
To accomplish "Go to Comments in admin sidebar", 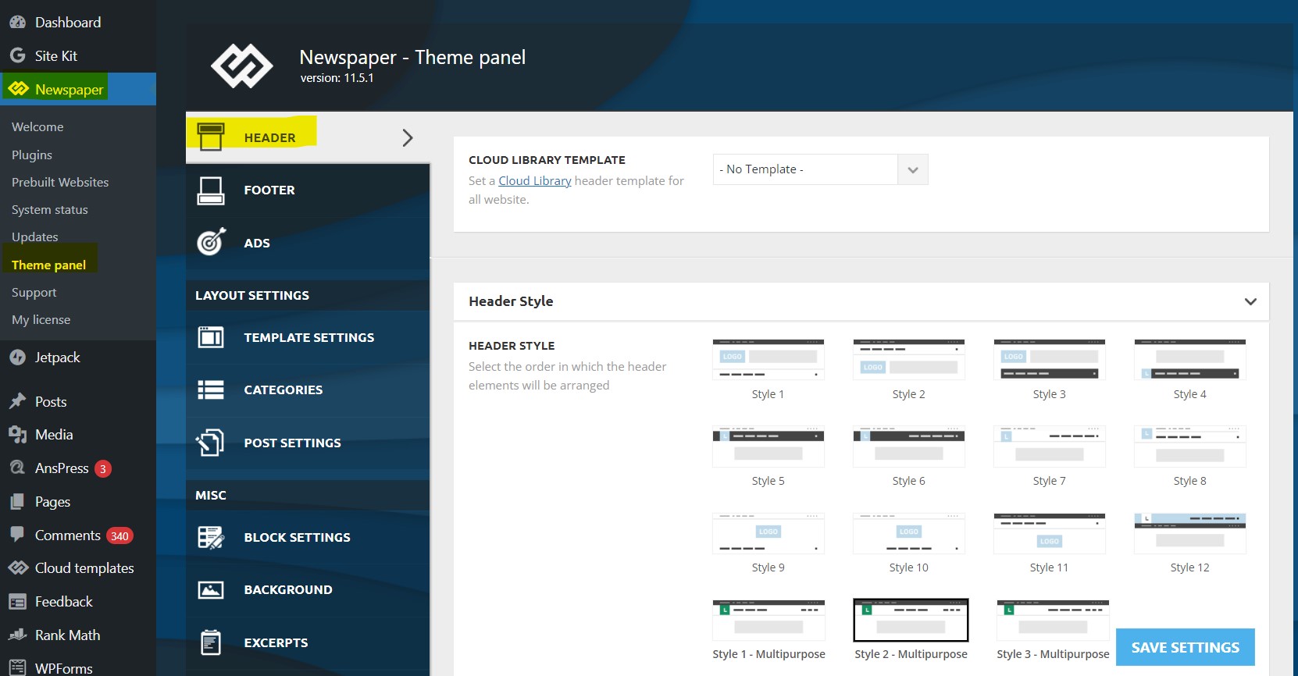I will [x=68, y=535].
